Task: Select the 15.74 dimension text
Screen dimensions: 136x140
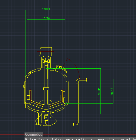Action: pos(46,18)
